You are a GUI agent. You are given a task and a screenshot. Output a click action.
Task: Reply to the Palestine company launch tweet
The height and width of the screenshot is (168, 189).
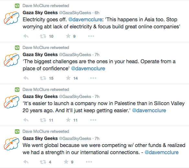tap(26, 120)
